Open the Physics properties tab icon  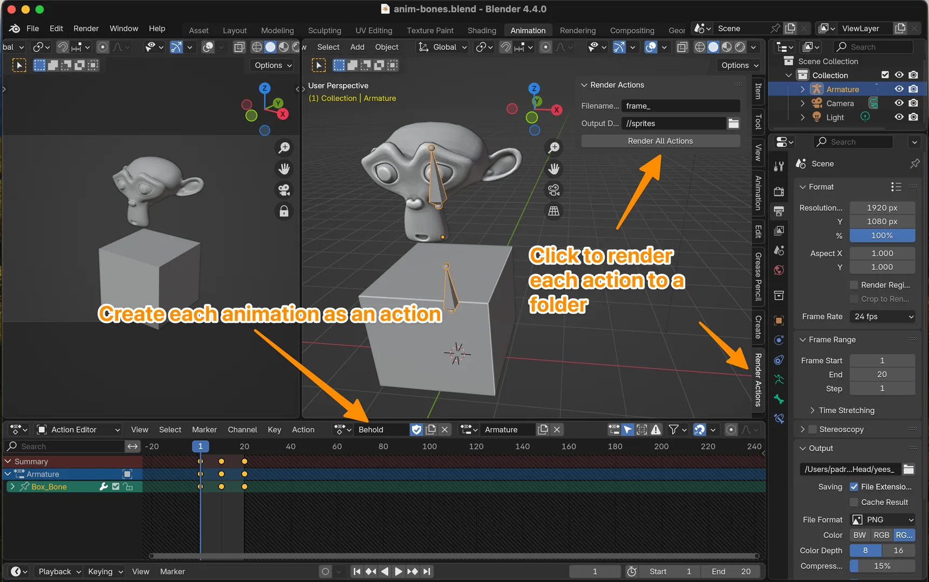coord(778,340)
